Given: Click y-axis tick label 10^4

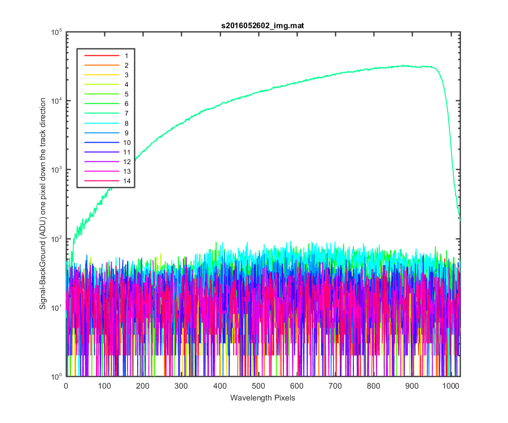Looking at the screenshot, I should click(56, 102).
